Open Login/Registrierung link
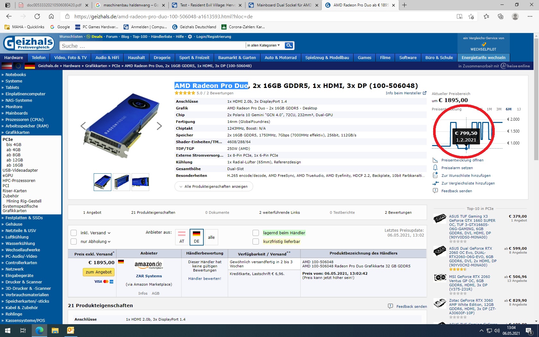The image size is (539, 337). click(214, 37)
